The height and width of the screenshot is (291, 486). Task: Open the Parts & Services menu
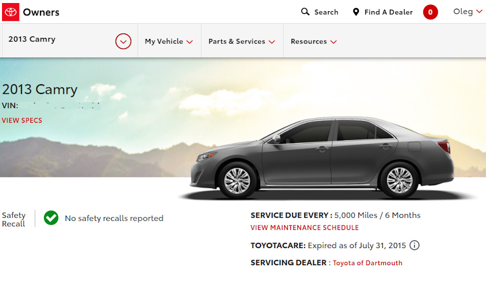[x=241, y=41]
